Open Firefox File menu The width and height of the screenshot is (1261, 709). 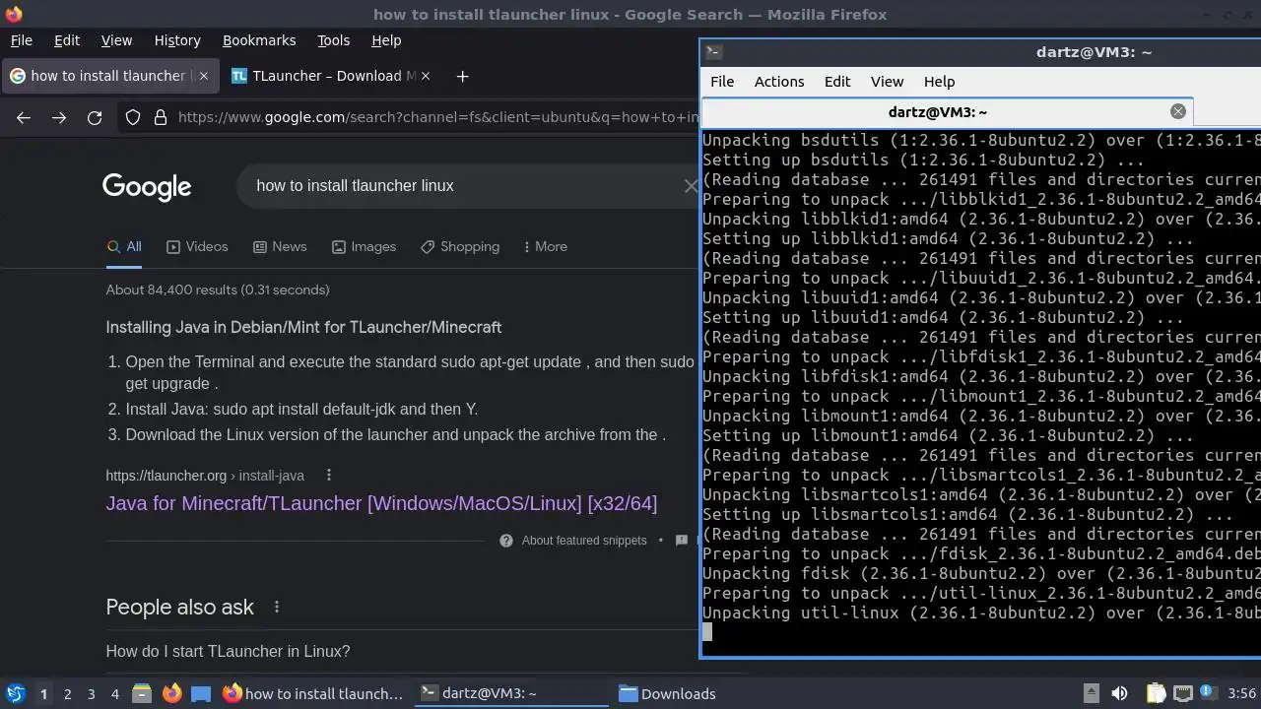click(x=21, y=40)
